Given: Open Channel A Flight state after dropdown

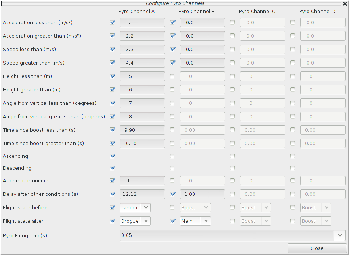Looking at the screenshot, I should (135, 221).
